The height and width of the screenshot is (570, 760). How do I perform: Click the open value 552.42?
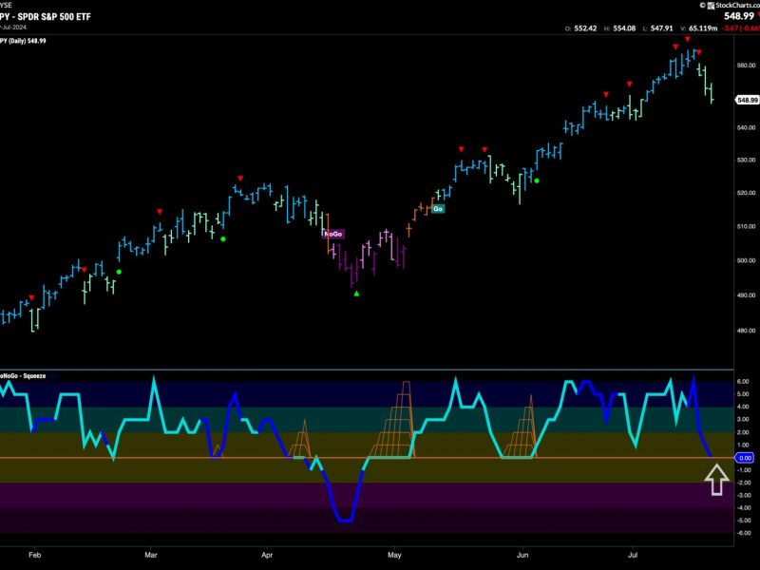click(585, 28)
